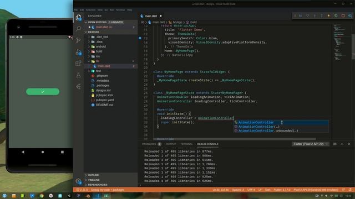The image size is (355, 199).
Task: Open Dart DevTools widget inspector icon
Action: [x=350, y=16]
